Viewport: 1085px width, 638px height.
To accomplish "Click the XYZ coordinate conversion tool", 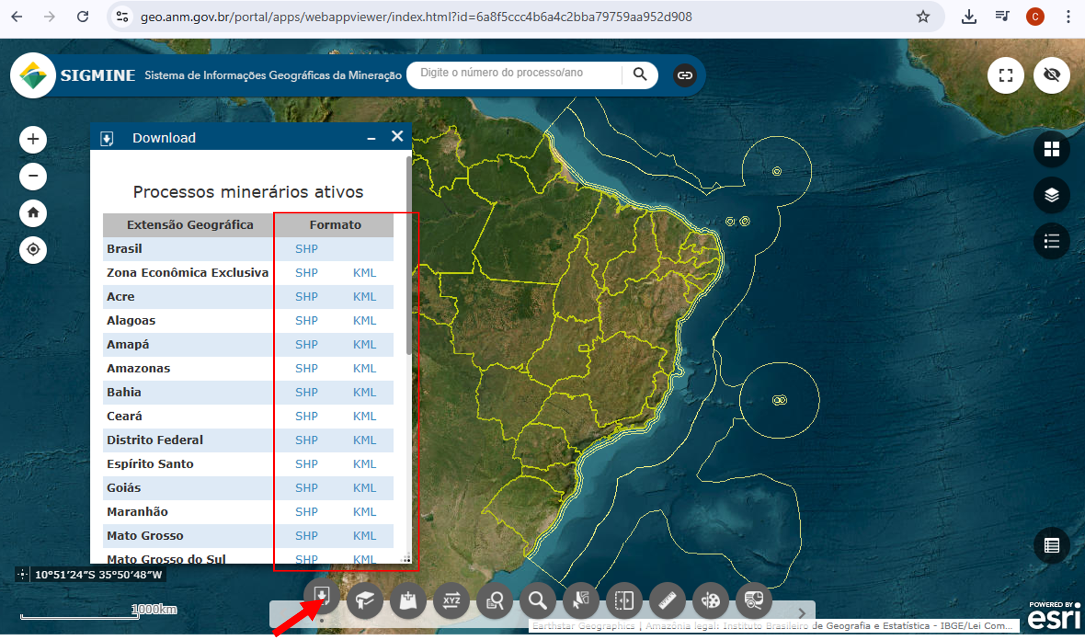I will [x=451, y=600].
